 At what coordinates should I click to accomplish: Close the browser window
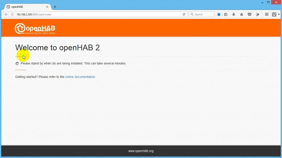click(276, 2)
